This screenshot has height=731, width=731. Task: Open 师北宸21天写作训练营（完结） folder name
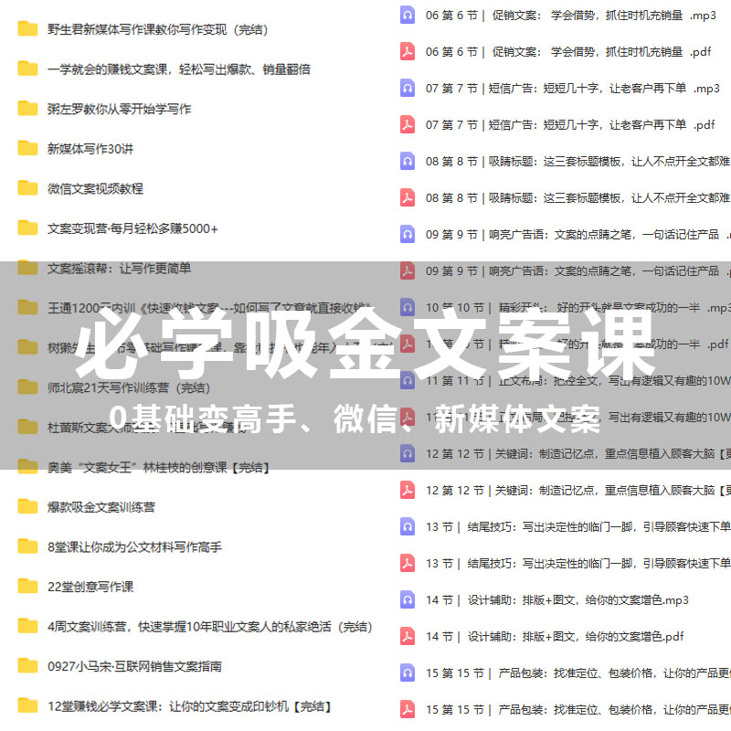129,387
